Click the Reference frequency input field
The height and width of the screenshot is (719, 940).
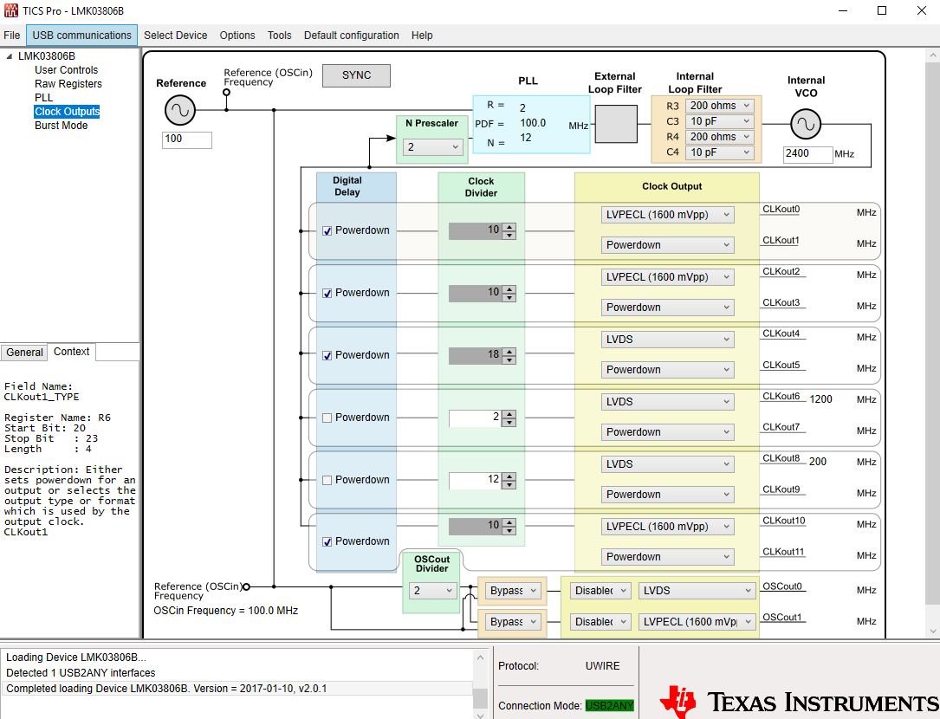point(186,139)
